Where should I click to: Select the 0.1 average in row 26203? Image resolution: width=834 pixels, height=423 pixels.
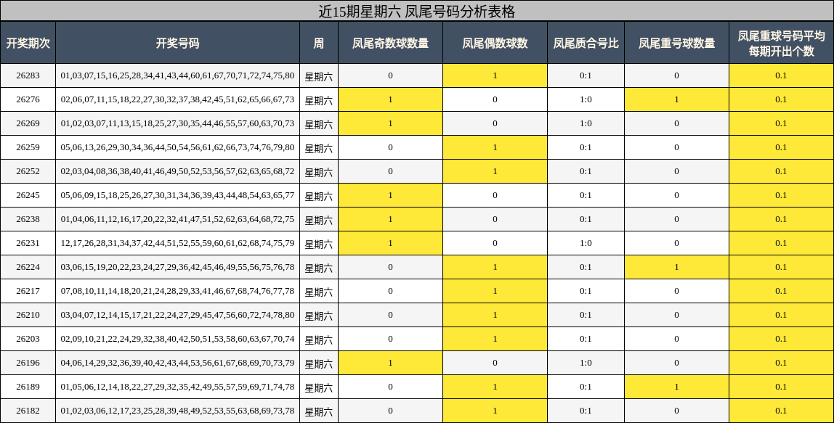click(781, 339)
